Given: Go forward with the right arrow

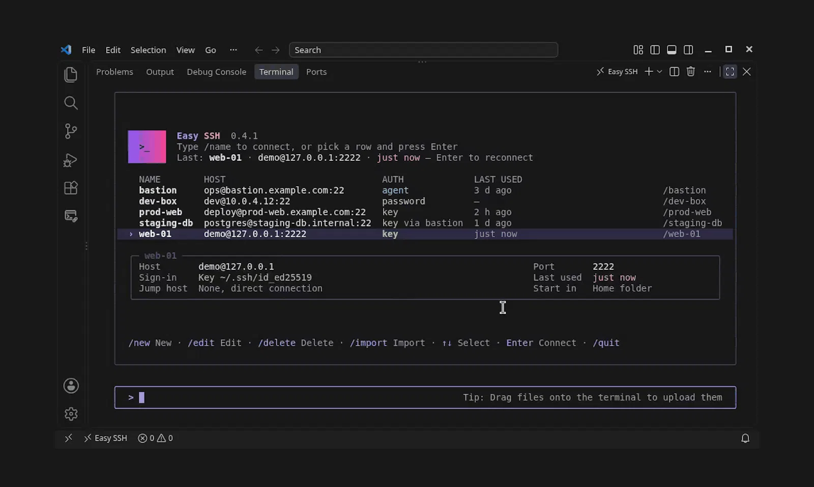Looking at the screenshot, I should (x=276, y=50).
